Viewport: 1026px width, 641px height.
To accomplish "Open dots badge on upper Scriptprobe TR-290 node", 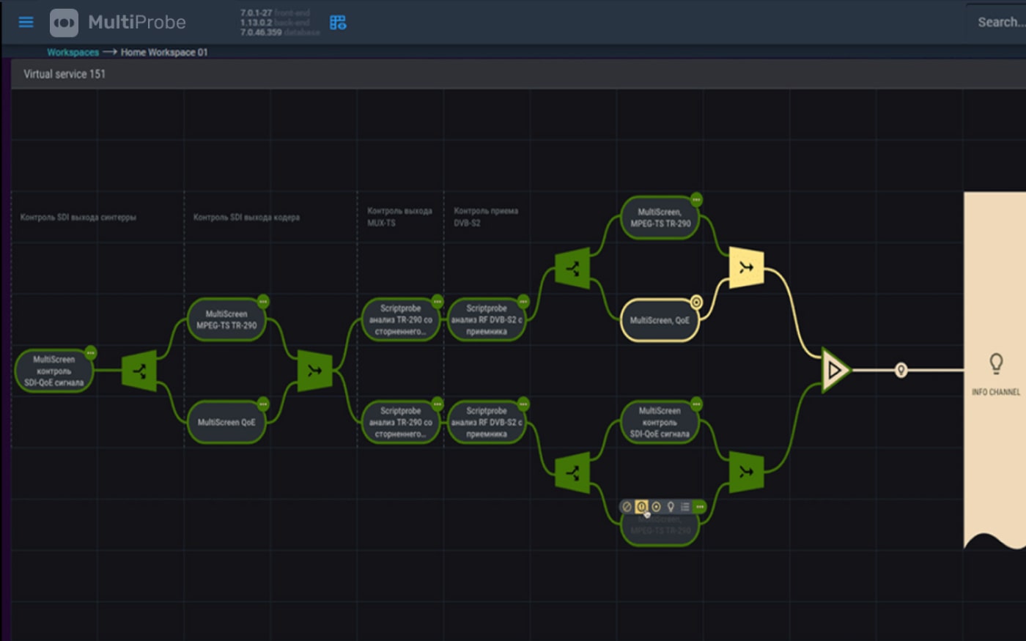I will pyautogui.click(x=438, y=301).
